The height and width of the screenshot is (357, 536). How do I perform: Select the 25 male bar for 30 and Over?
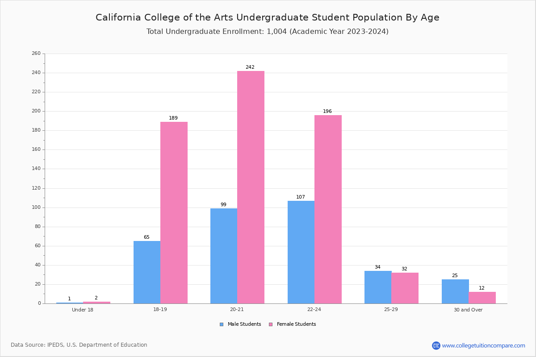[455, 291]
